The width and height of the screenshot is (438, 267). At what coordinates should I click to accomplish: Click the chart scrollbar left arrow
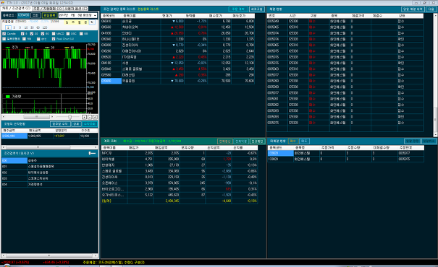(4, 117)
